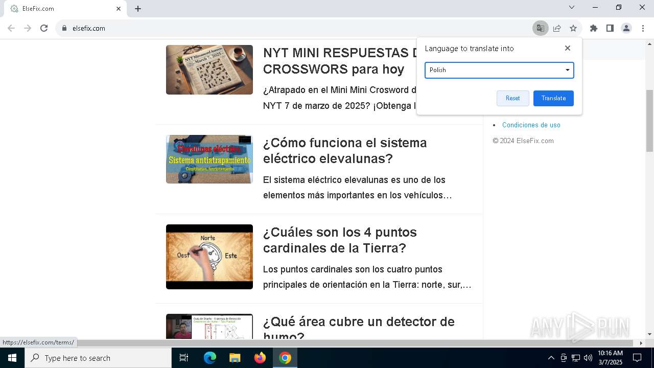The width and height of the screenshot is (654, 368).
Task: Click the compass Norte Este thumbnail
Action: (209, 257)
